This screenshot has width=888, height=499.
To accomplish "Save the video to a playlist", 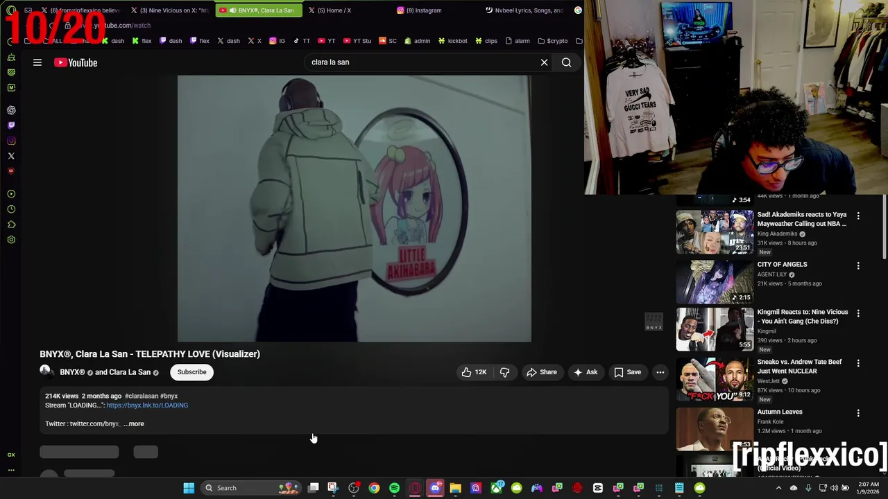I will (627, 372).
